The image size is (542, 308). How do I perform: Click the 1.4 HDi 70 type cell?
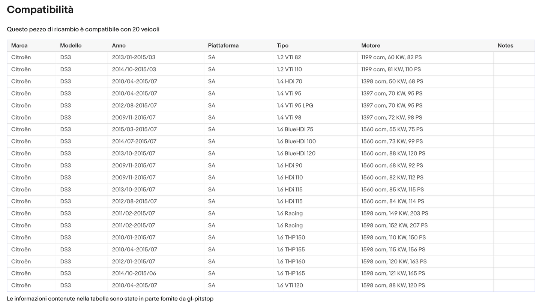290,82
